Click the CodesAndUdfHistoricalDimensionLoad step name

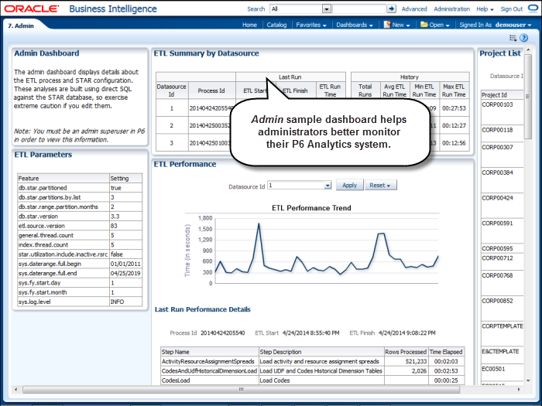(x=209, y=371)
